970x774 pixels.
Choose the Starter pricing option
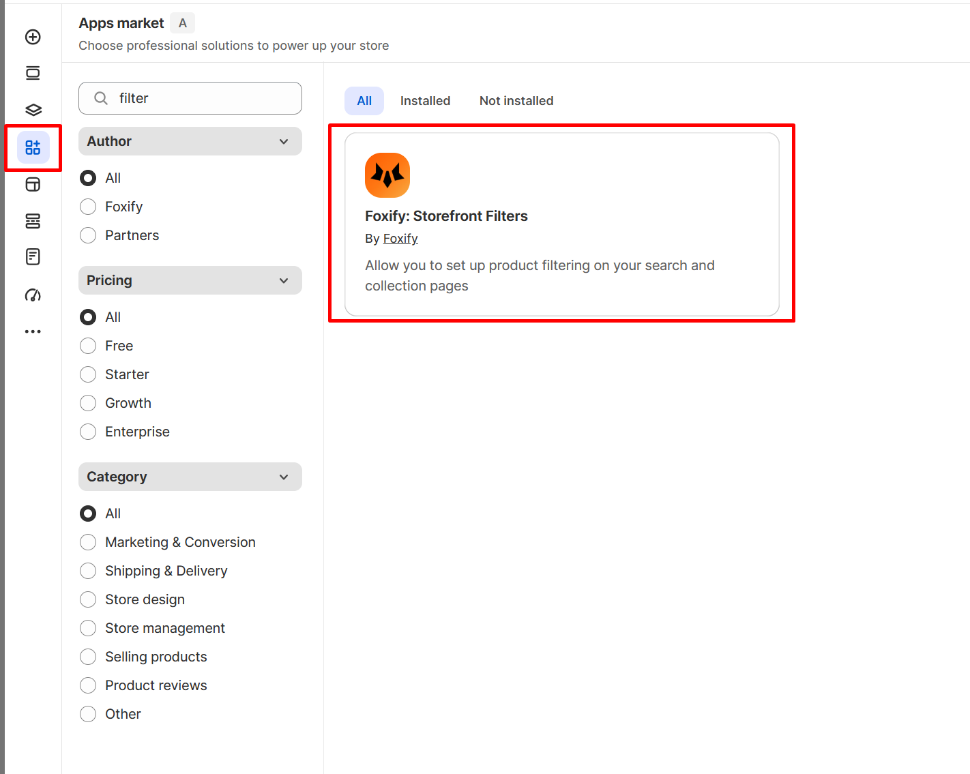88,374
